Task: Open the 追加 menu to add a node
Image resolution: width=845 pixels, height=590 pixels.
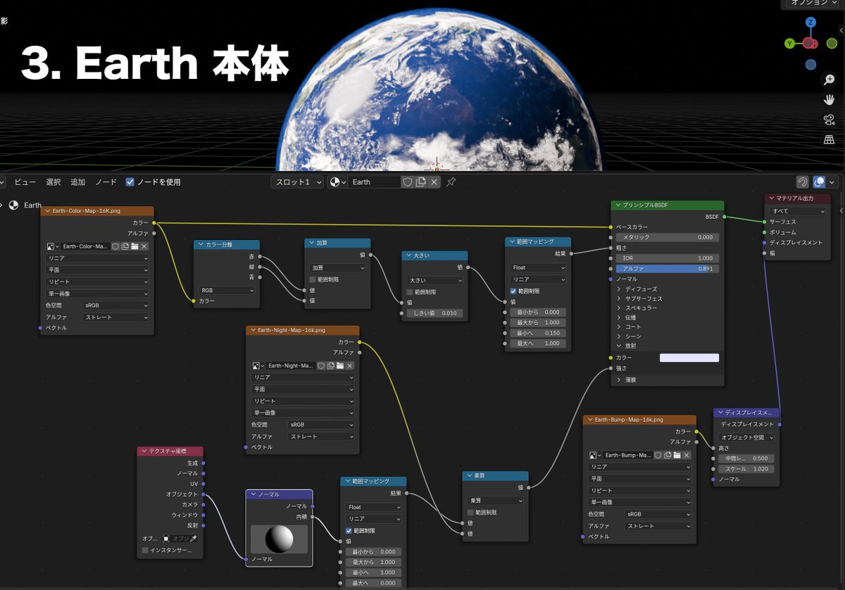Action: click(77, 182)
